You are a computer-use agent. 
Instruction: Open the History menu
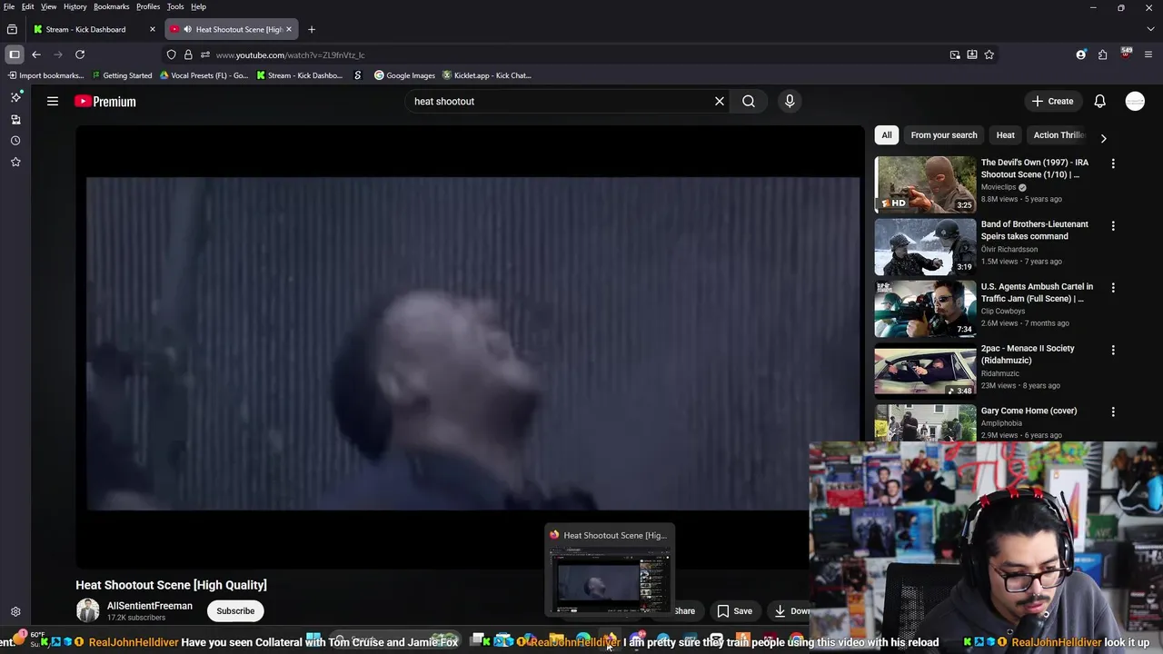(x=75, y=6)
